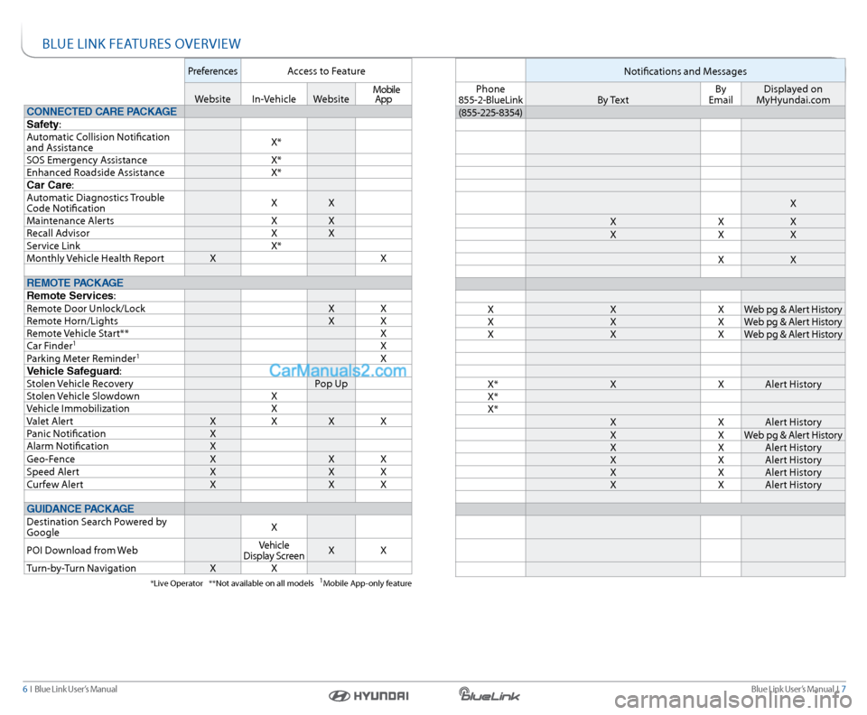This screenshot has height=715, width=867.
Task: Select the Remote Door Unlock/Lock row label
Action: (86, 309)
